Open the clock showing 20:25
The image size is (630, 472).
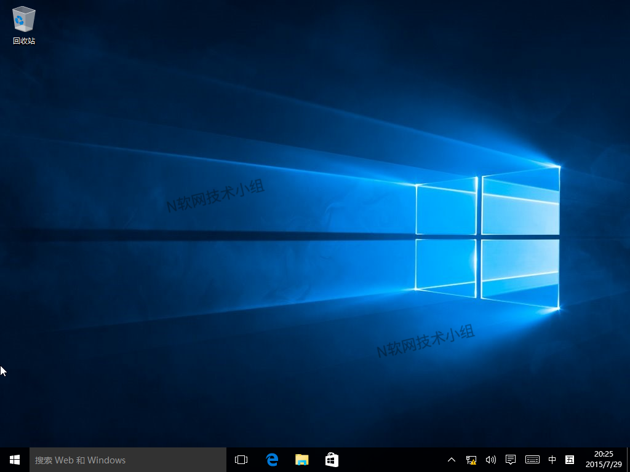coord(604,460)
